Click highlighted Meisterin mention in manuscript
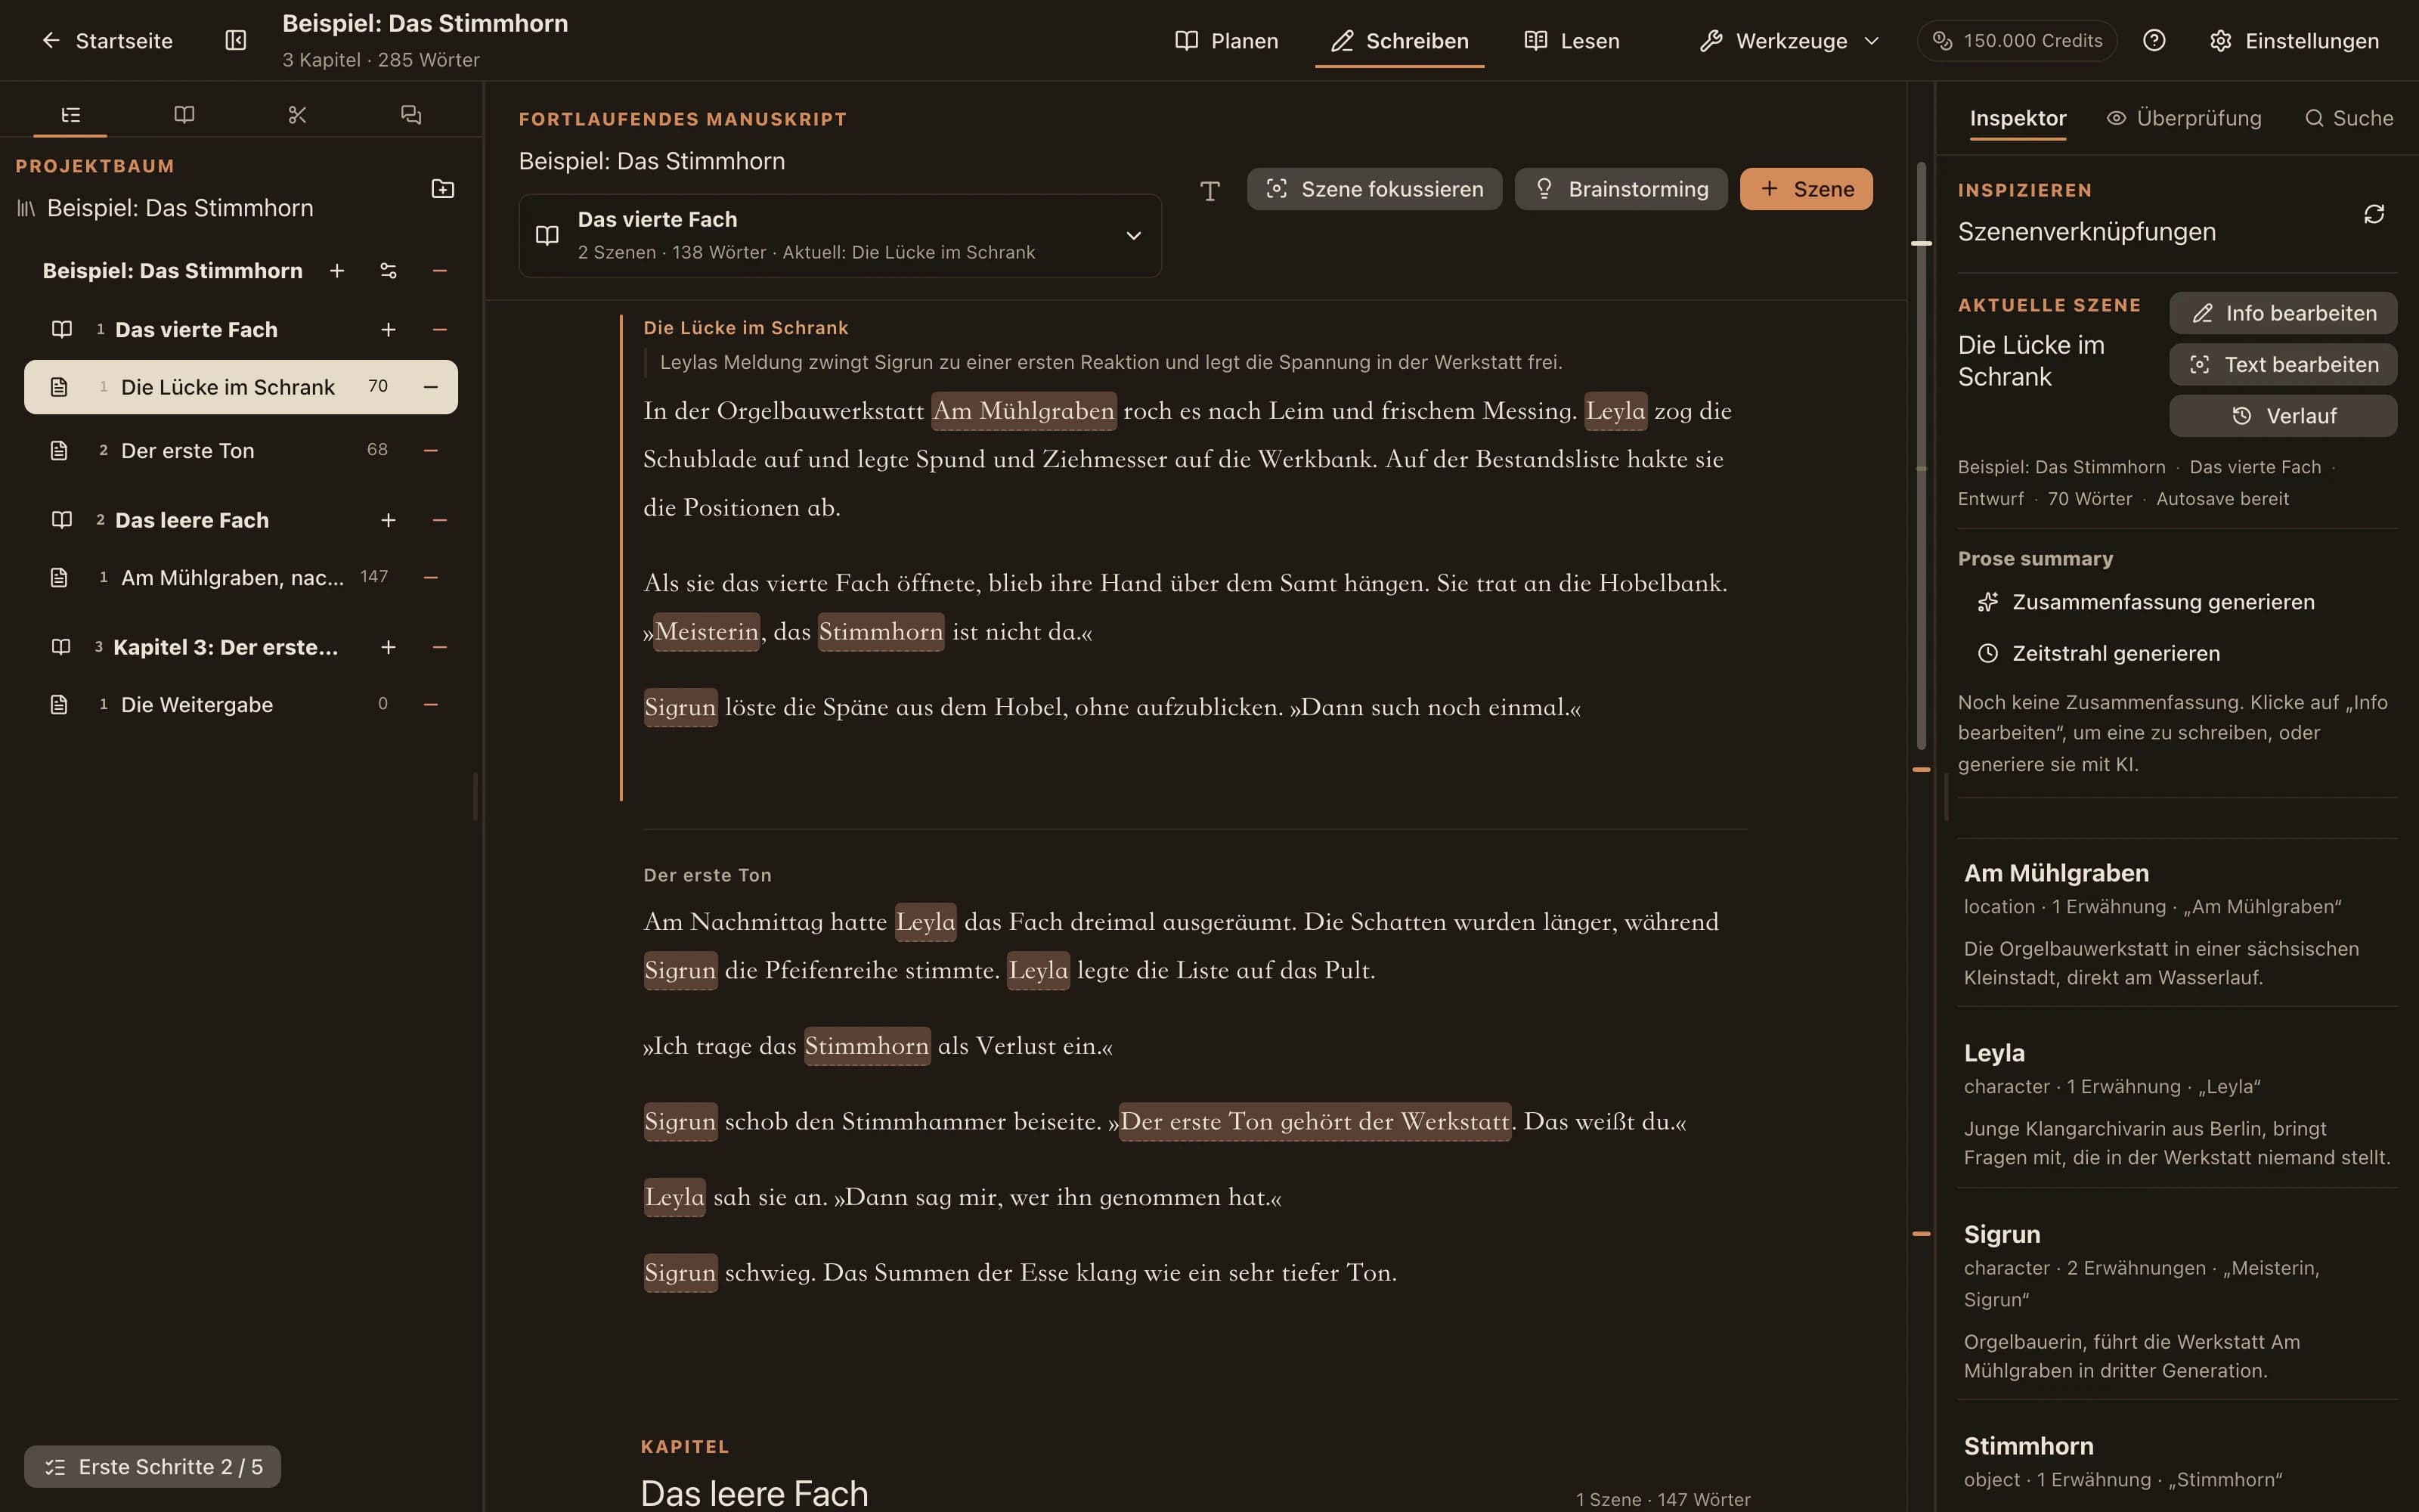Screen dimensions: 2419x1512 pyautogui.click(x=707, y=632)
